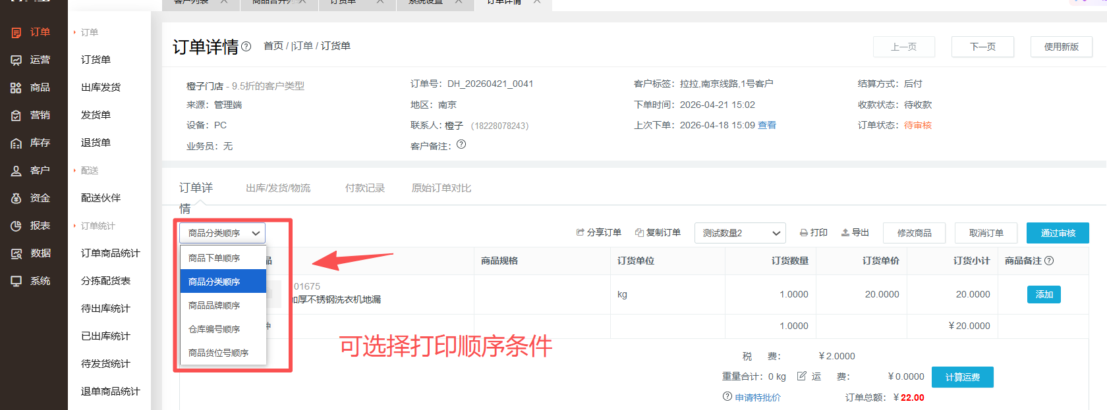The width and height of the screenshot is (1107, 410).
Task: Open the 测试数量2 template dropdown
Action: coord(740,233)
